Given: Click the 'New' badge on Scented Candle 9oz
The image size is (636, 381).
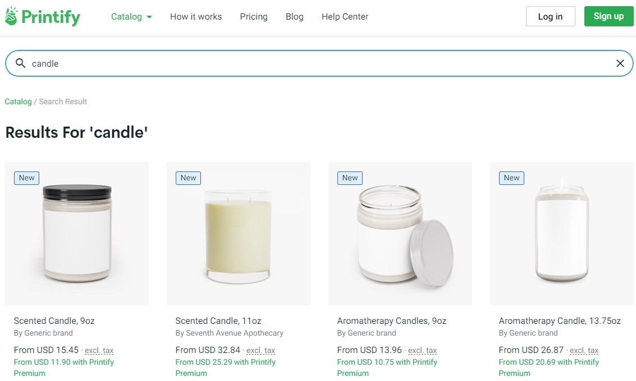Looking at the screenshot, I should [x=26, y=178].
